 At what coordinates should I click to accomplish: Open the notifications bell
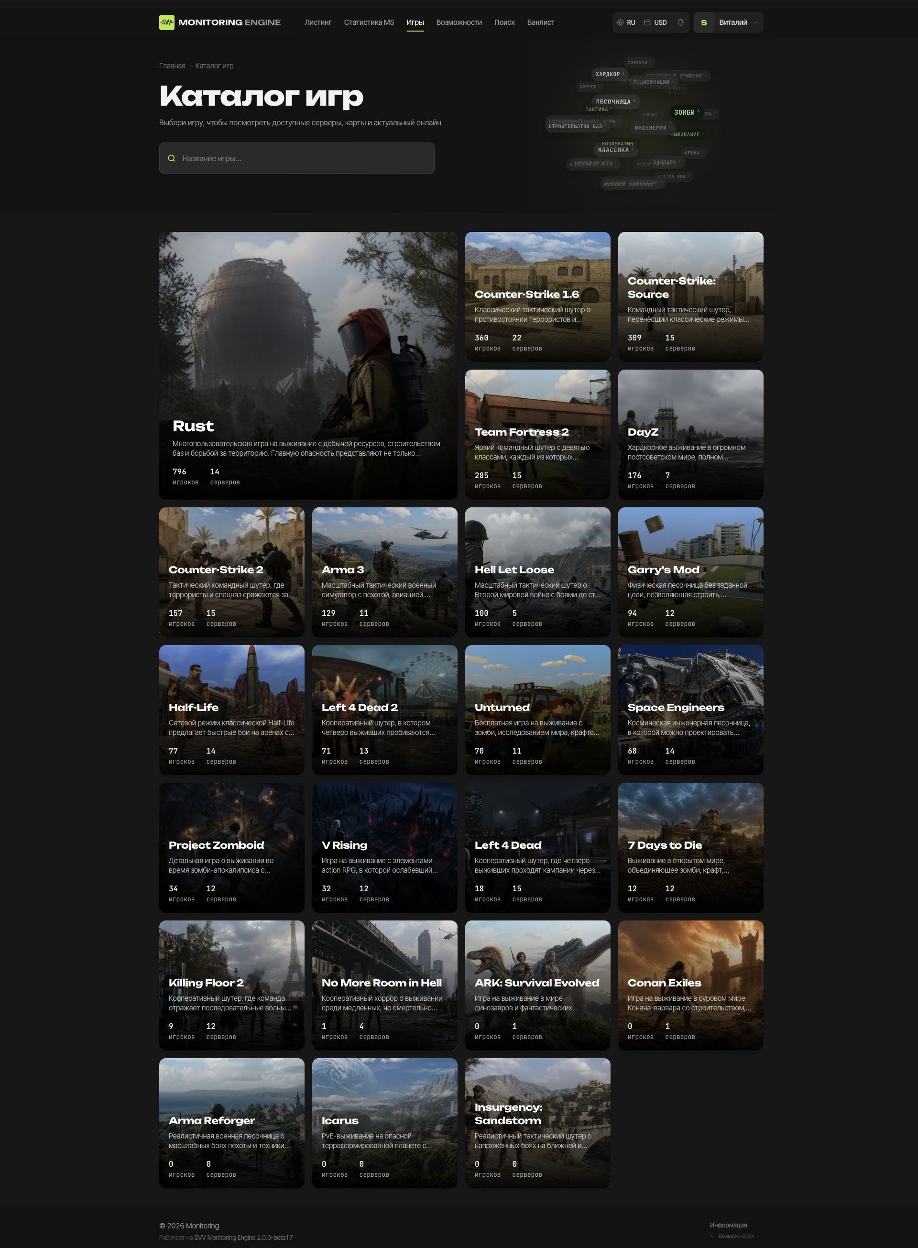[x=680, y=22]
